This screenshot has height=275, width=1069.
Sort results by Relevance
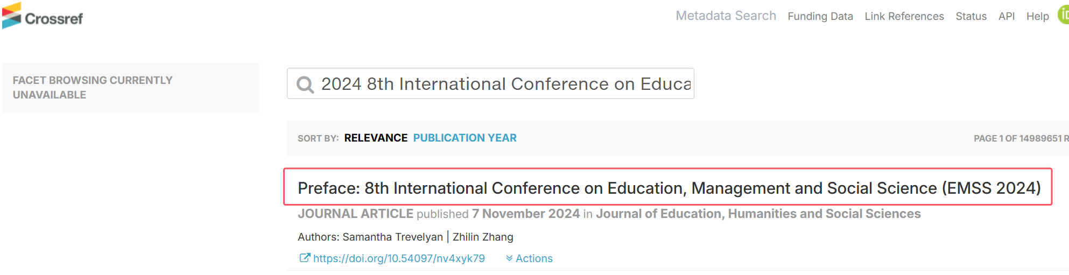pos(376,138)
